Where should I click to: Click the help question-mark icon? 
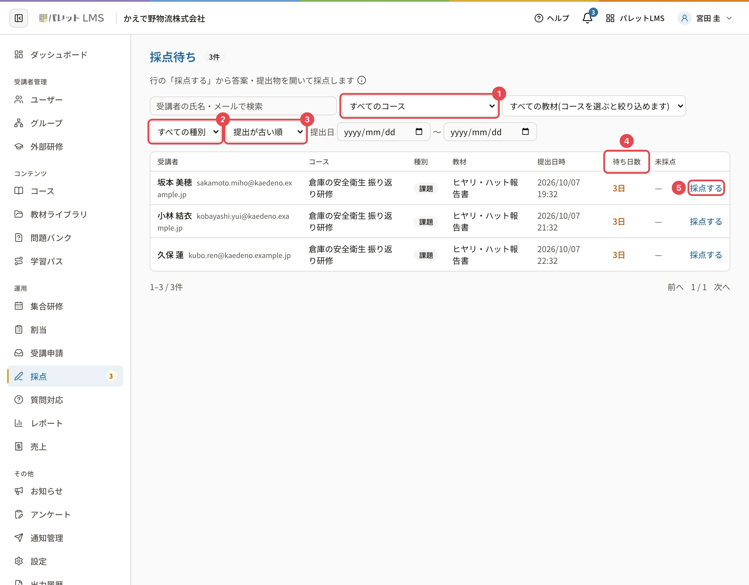click(539, 18)
